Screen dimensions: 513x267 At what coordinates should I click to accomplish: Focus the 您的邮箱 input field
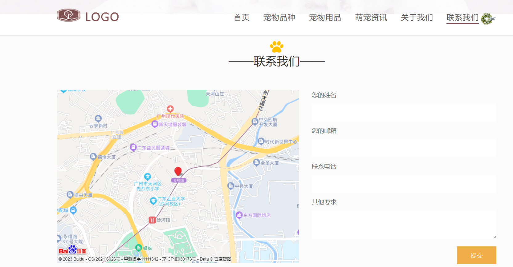[x=404, y=148]
